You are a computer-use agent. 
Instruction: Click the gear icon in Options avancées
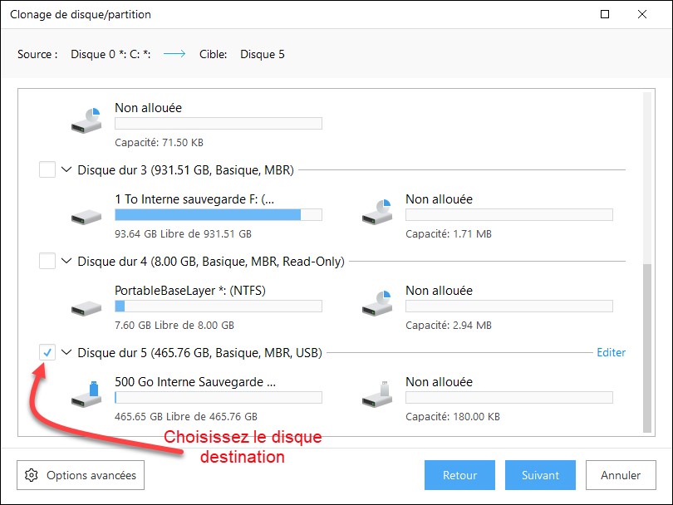[32, 476]
